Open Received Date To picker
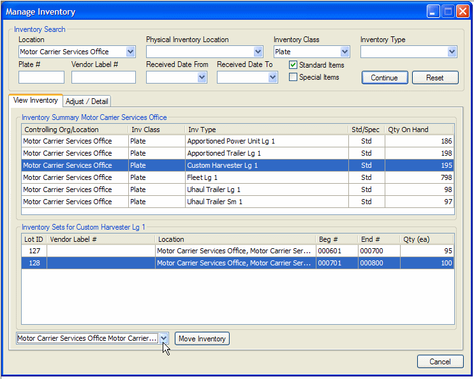The image size is (474, 379). (x=272, y=77)
